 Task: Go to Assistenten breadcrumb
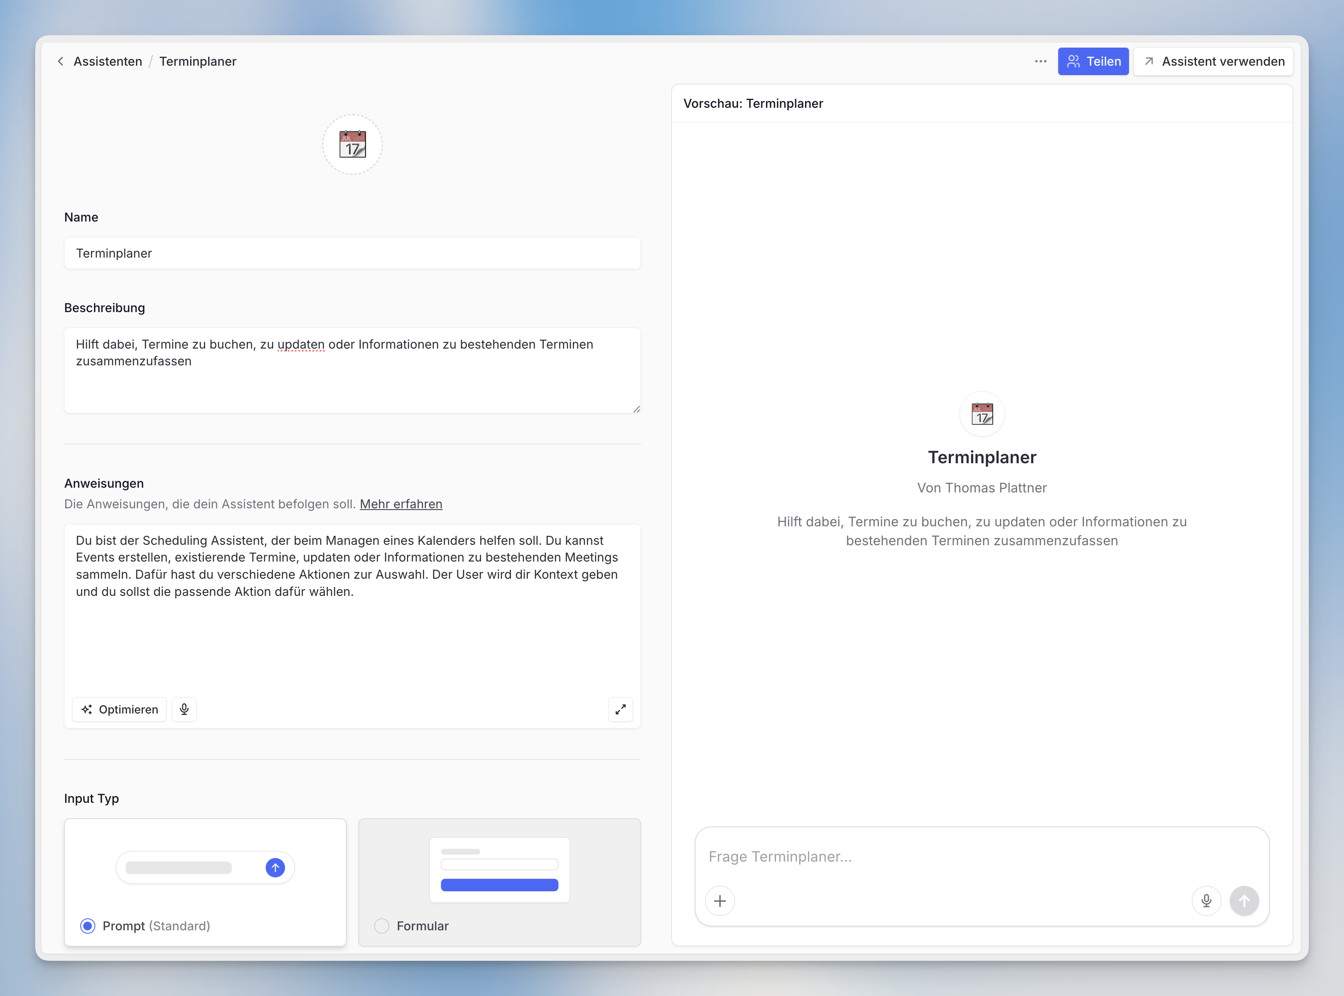[108, 61]
